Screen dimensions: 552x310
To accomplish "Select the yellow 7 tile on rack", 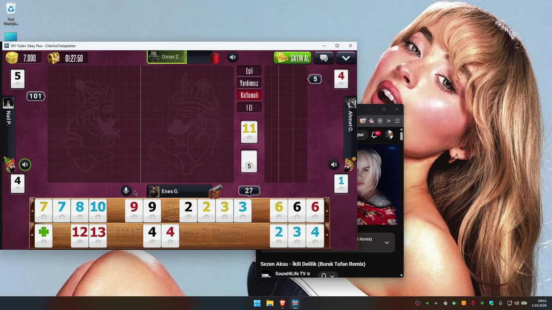I will 44,211.
